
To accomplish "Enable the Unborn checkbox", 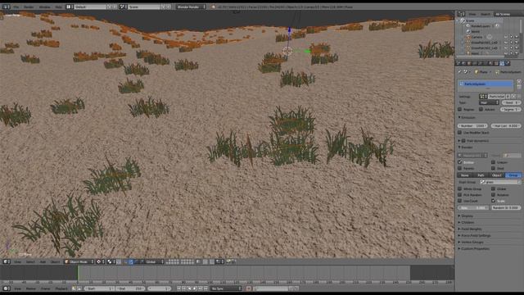I will [x=493, y=162].
